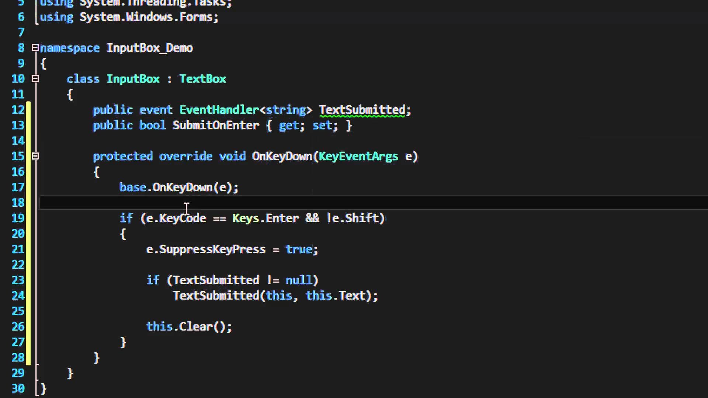Click e.SuppressKeyPress on line 21
708x398 pixels.
point(206,249)
